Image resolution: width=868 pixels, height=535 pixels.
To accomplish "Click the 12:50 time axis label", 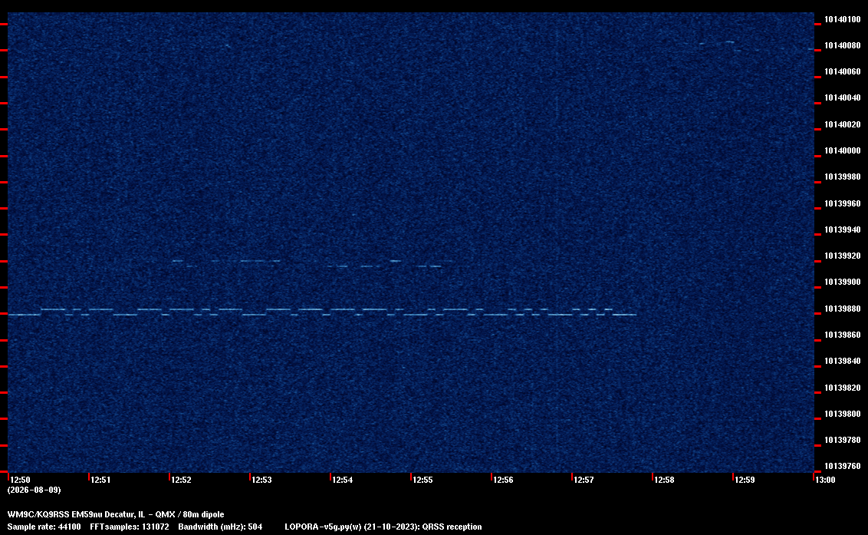I will pos(21,480).
